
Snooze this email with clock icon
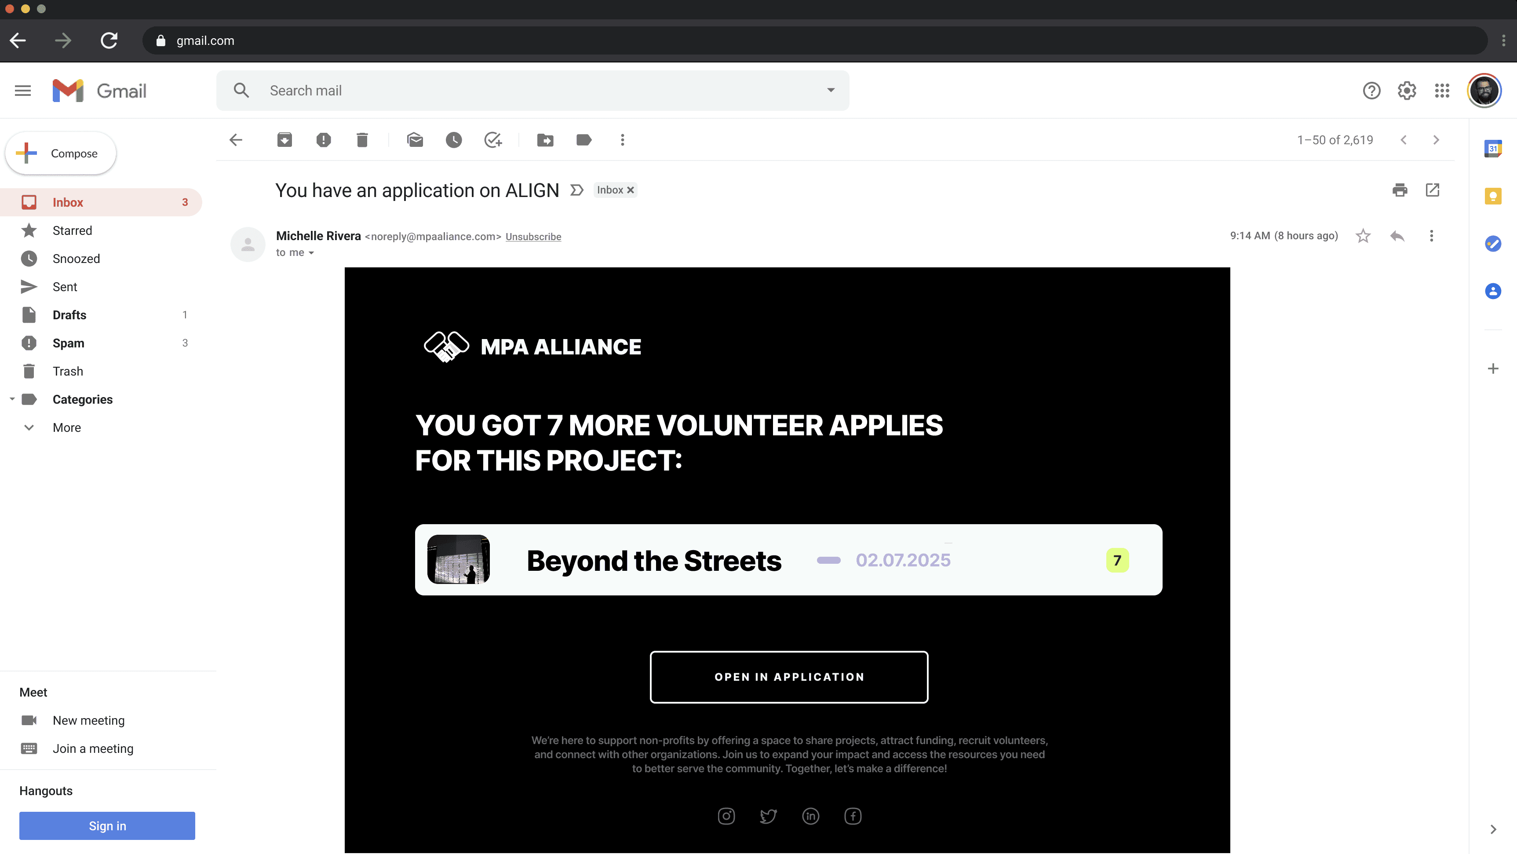(x=453, y=140)
